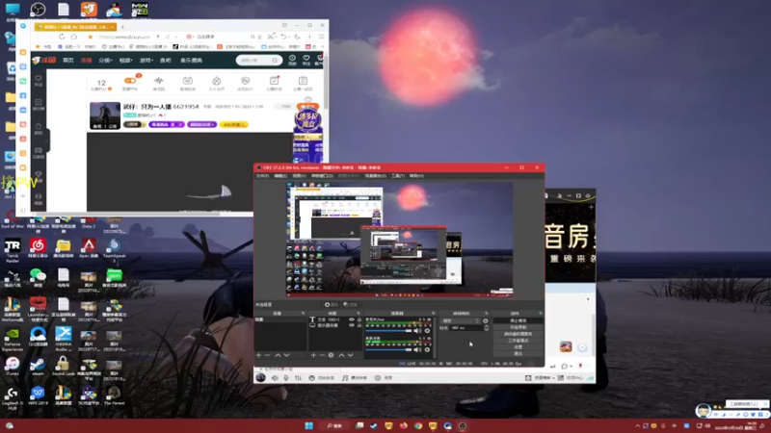Show hidden system tray icons

(x=638, y=426)
